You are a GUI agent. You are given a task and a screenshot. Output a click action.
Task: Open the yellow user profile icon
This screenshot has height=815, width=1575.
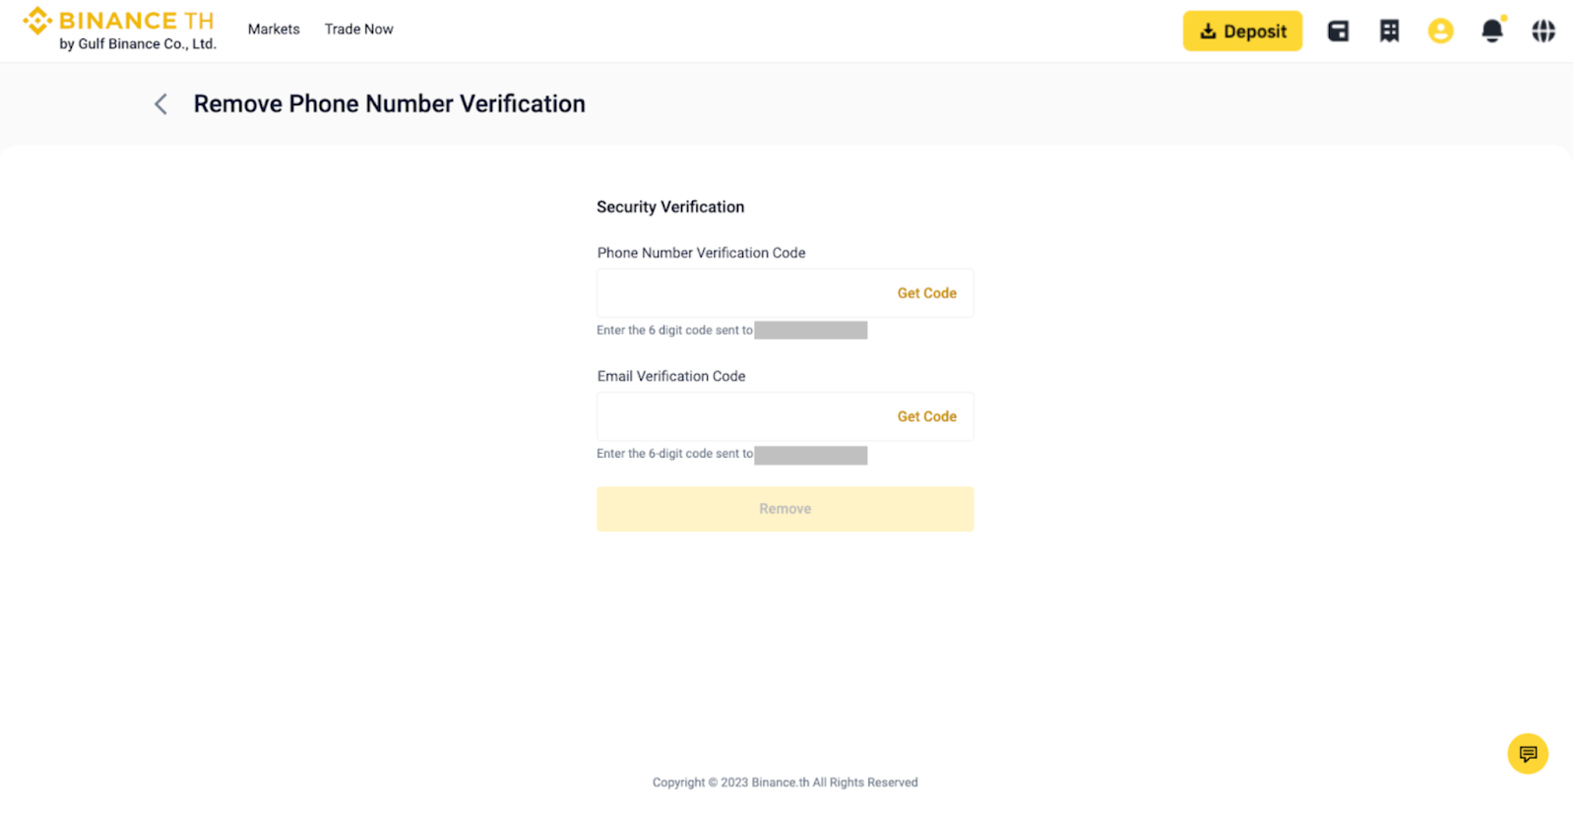pyautogui.click(x=1440, y=31)
